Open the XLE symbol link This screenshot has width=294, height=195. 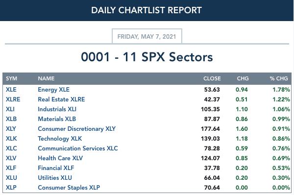(11, 90)
